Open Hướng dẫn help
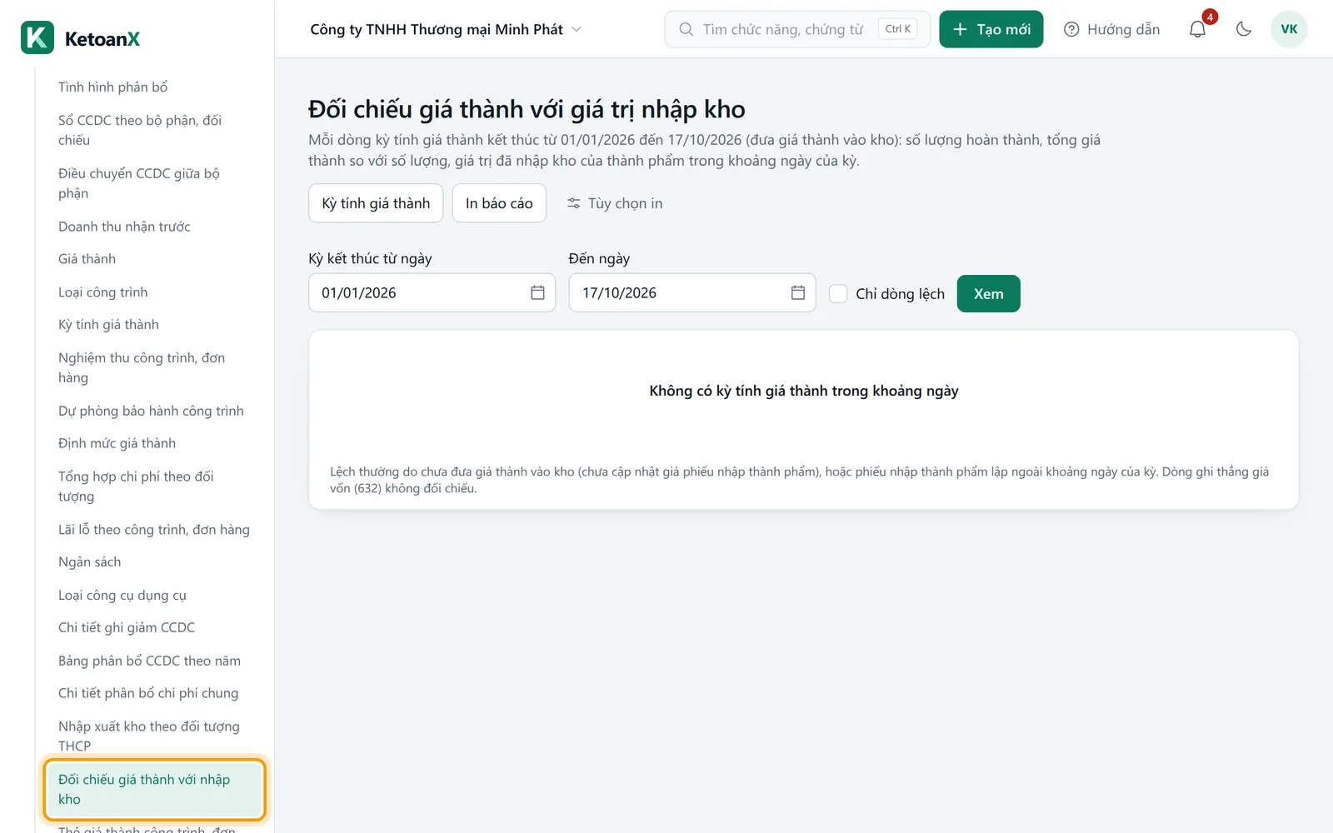 1111,29
